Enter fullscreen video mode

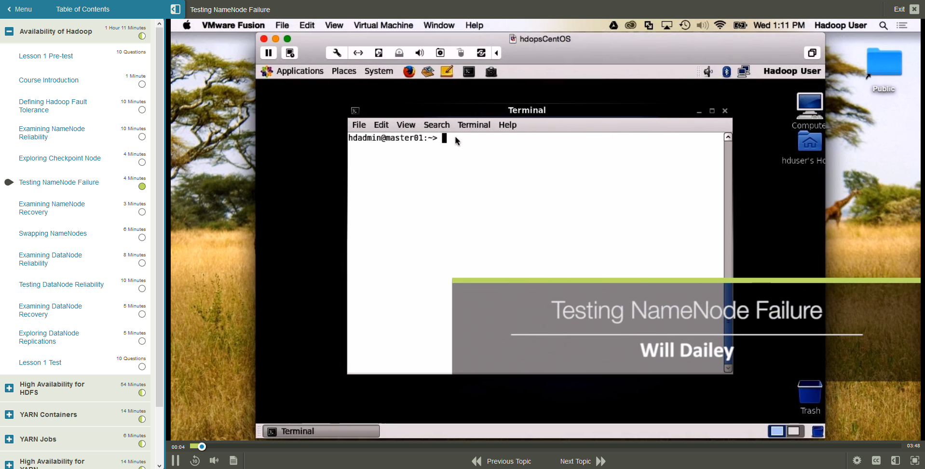tap(914, 461)
